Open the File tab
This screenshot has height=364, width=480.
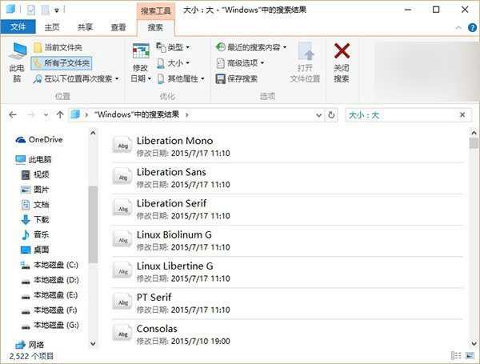(x=18, y=27)
